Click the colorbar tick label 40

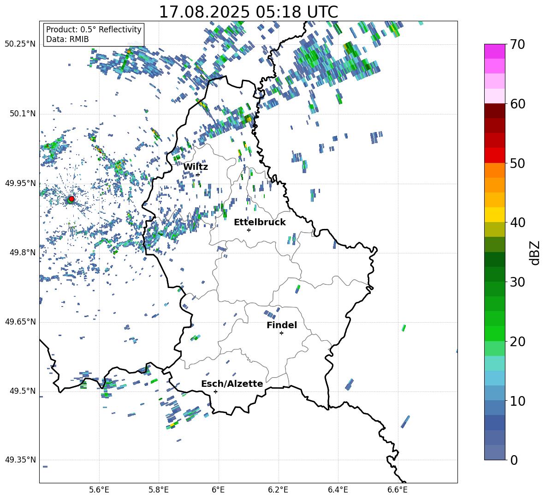[517, 222]
